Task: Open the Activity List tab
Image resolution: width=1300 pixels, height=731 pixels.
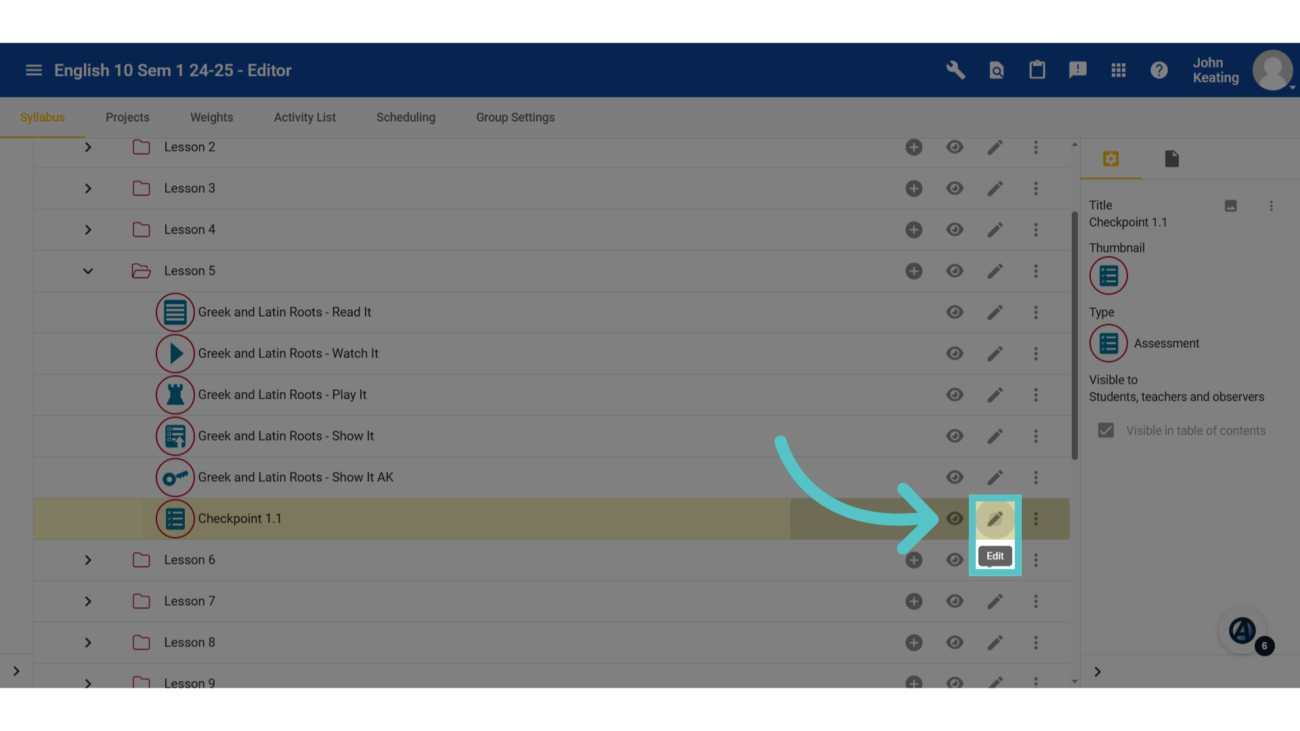Action: pos(305,118)
